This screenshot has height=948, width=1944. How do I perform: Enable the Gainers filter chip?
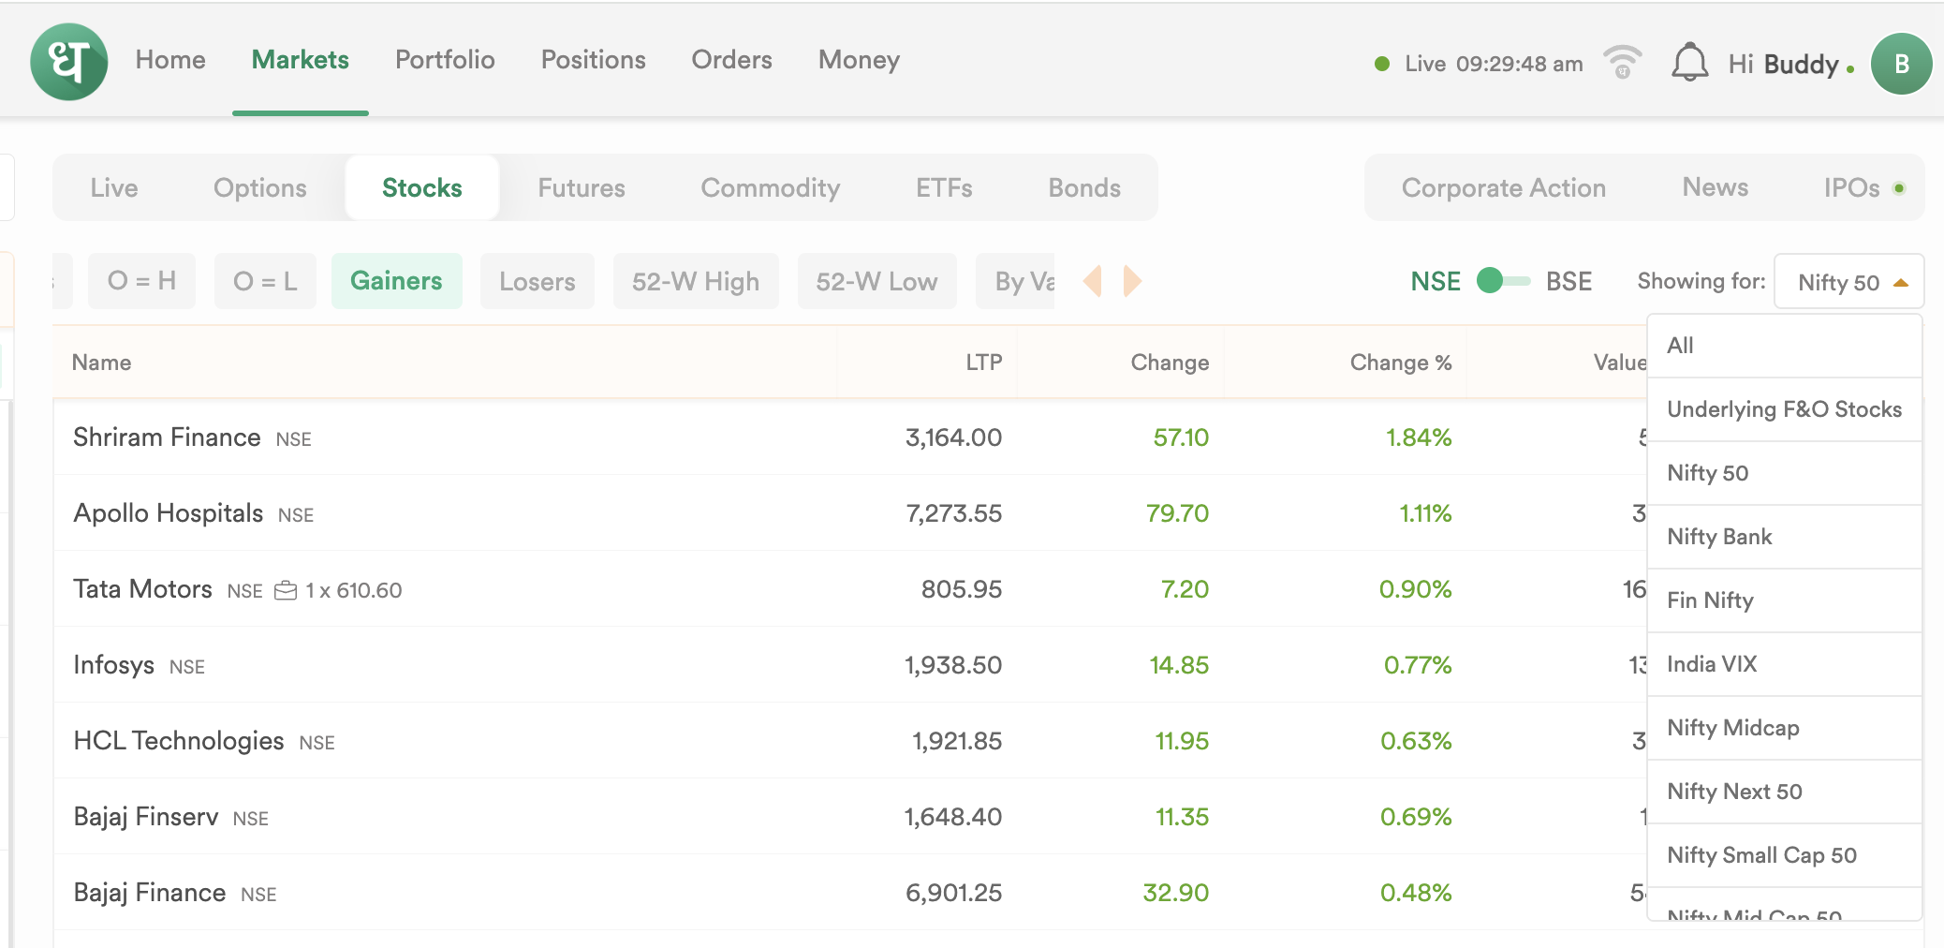(396, 281)
